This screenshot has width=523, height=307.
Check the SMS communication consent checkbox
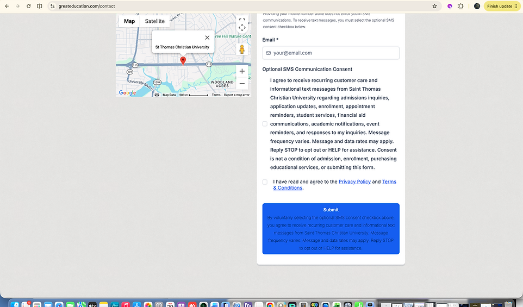[x=265, y=124]
